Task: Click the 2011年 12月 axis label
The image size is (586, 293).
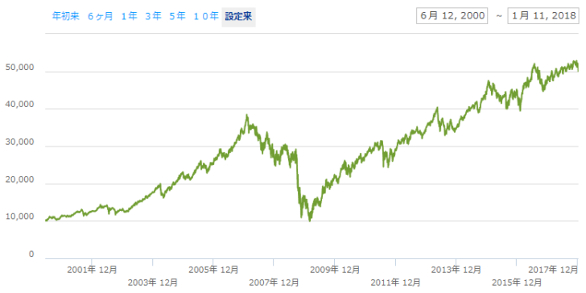Action: [x=396, y=282]
